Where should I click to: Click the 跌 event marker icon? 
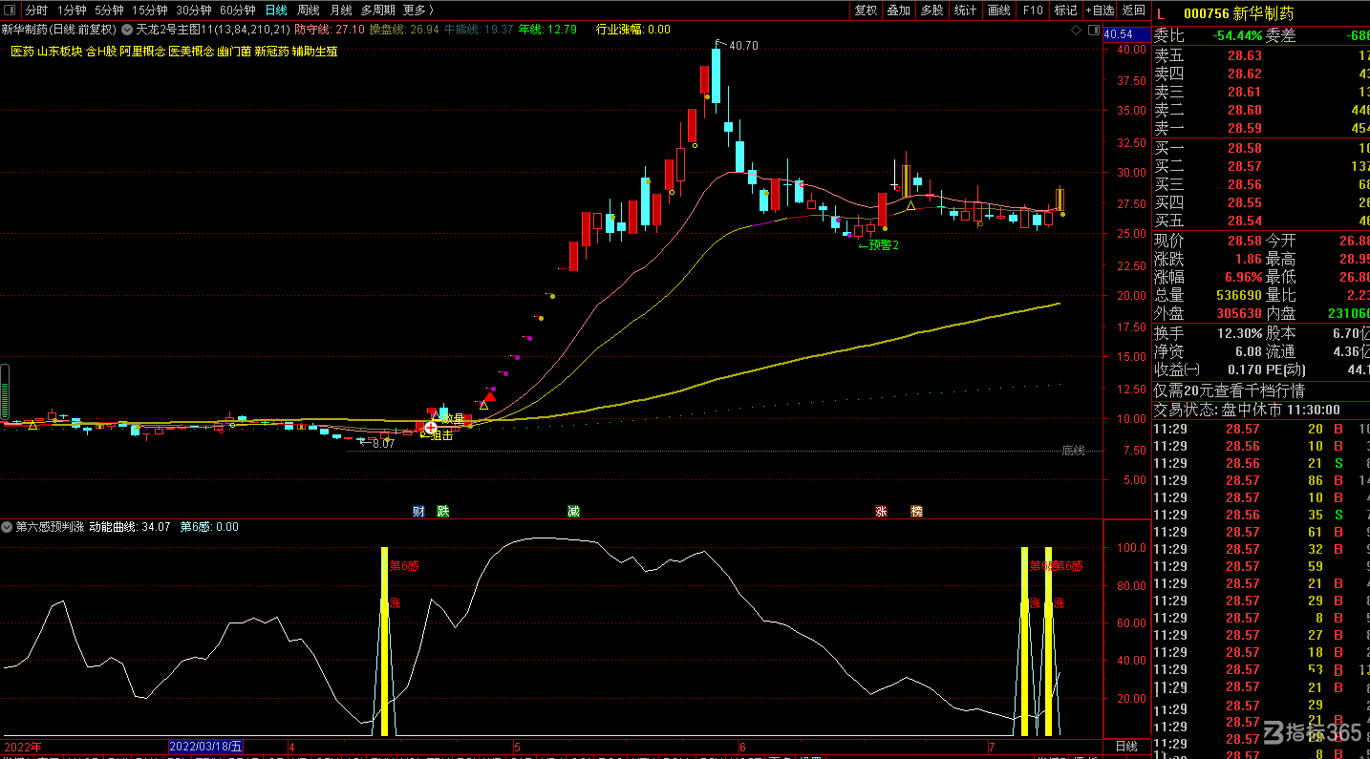tap(442, 512)
